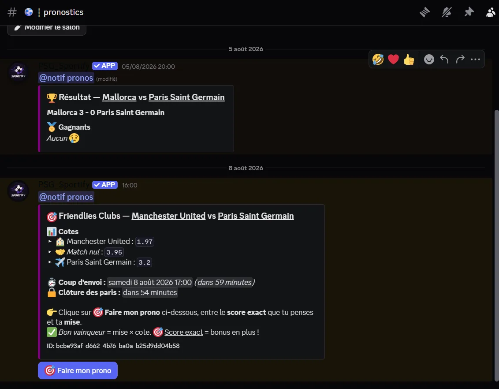Image resolution: width=499 pixels, height=389 pixels.
Task: Click Modifier le salon button
Action: (46, 28)
